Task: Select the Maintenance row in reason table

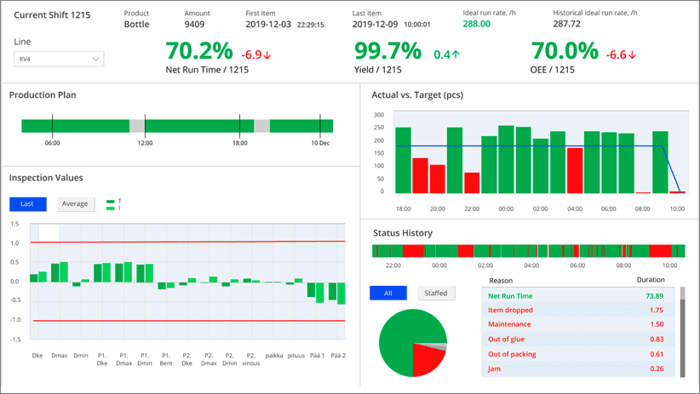Action: [579, 324]
